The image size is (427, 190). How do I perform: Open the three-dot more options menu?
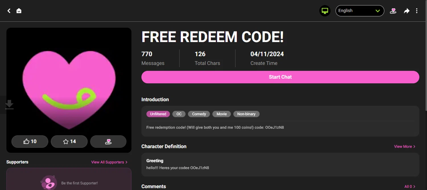(417, 11)
